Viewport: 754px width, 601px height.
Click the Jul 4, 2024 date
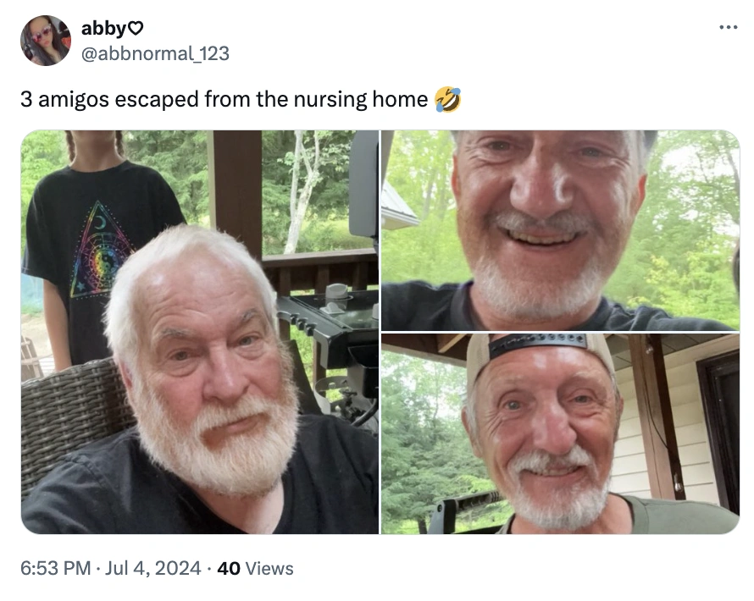pos(153,568)
